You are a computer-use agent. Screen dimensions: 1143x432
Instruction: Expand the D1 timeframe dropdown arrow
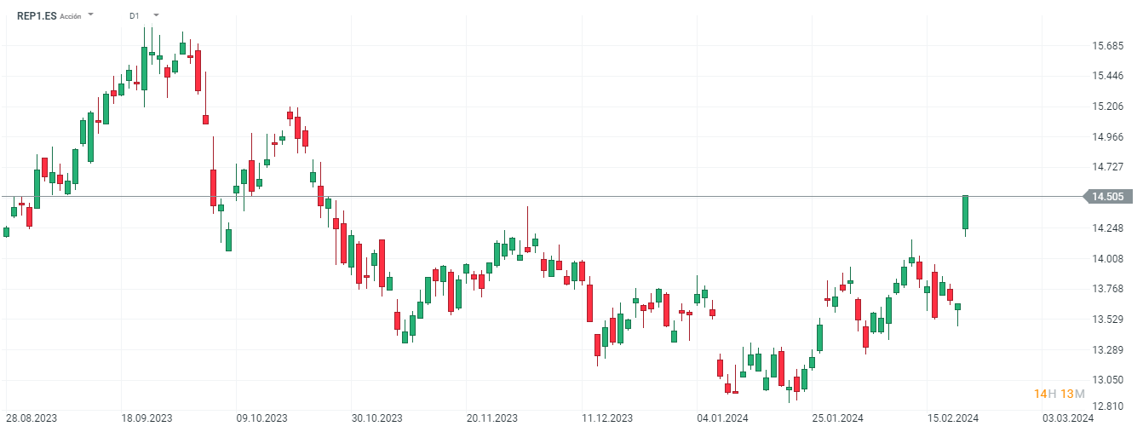(156, 15)
